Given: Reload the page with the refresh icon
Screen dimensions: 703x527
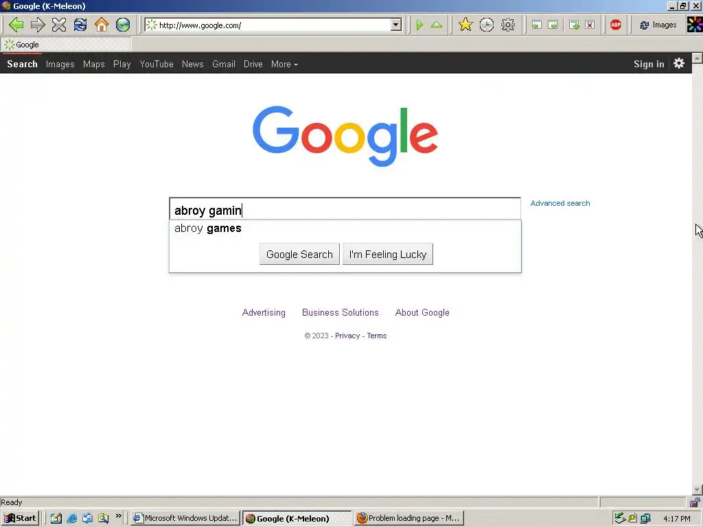Looking at the screenshot, I should coord(80,25).
